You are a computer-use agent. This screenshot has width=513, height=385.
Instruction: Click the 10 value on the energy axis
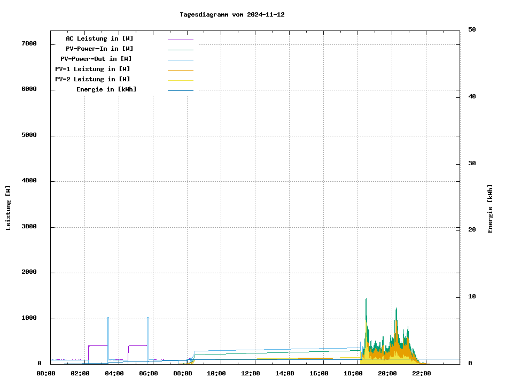click(472, 297)
